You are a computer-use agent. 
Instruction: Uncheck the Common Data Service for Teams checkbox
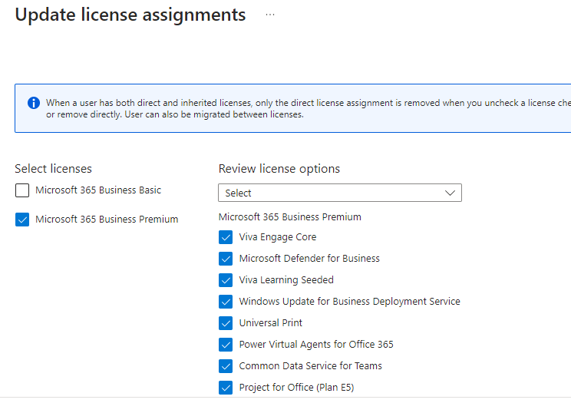pos(226,366)
